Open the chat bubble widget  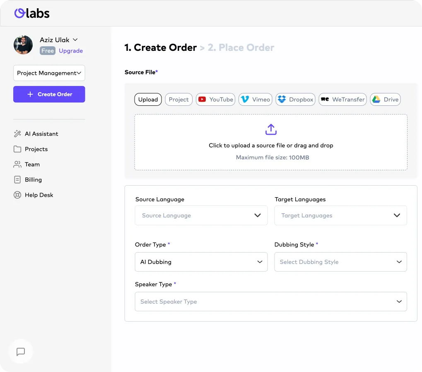(x=21, y=352)
